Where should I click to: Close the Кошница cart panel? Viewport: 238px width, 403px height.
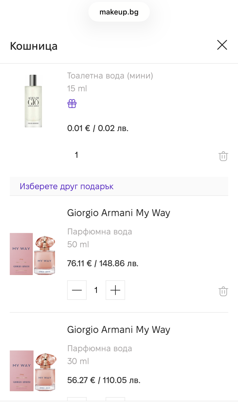(x=222, y=45)
